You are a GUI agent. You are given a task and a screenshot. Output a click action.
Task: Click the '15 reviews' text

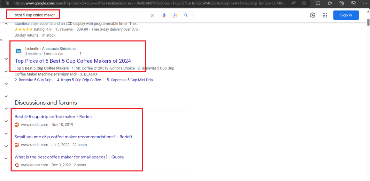(64, 29)
